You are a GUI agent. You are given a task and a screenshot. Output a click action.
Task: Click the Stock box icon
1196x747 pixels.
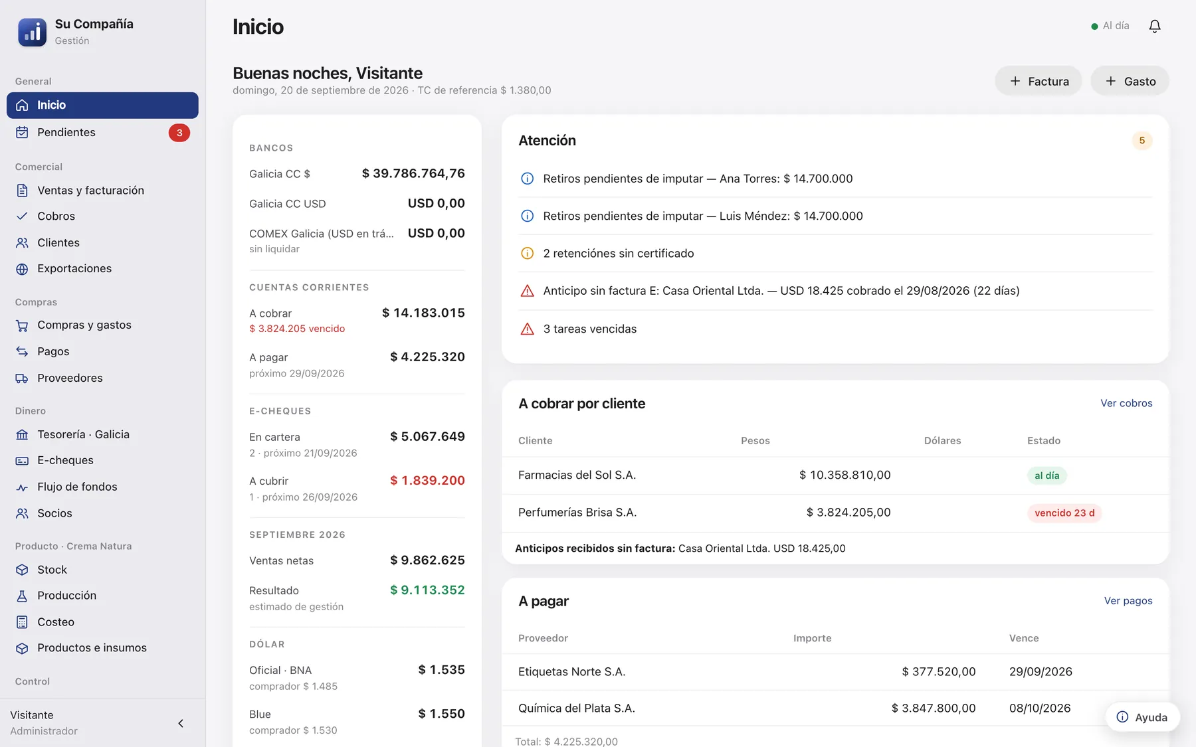22,570
